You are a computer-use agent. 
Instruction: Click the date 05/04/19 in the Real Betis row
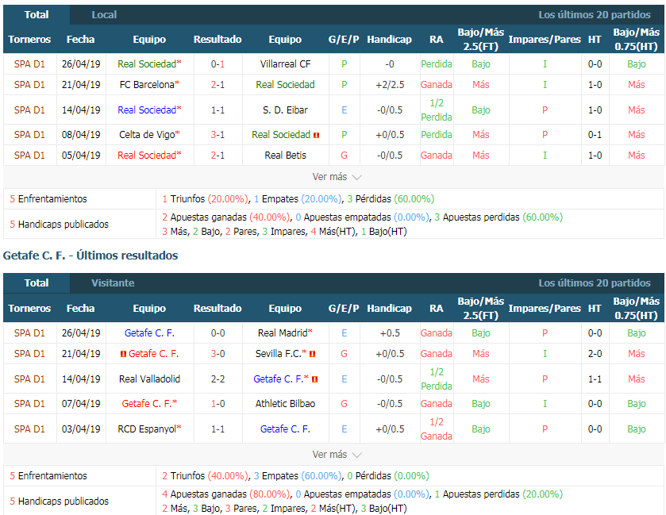pyautogui.click(x=81, y=156)
